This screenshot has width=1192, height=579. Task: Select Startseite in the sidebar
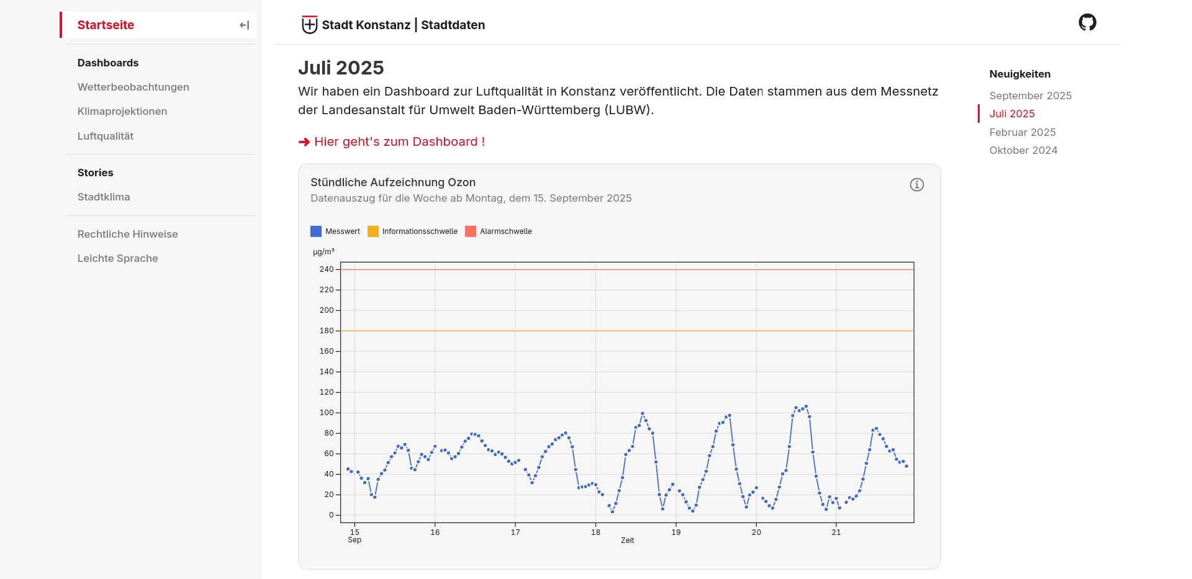point(106,25)
